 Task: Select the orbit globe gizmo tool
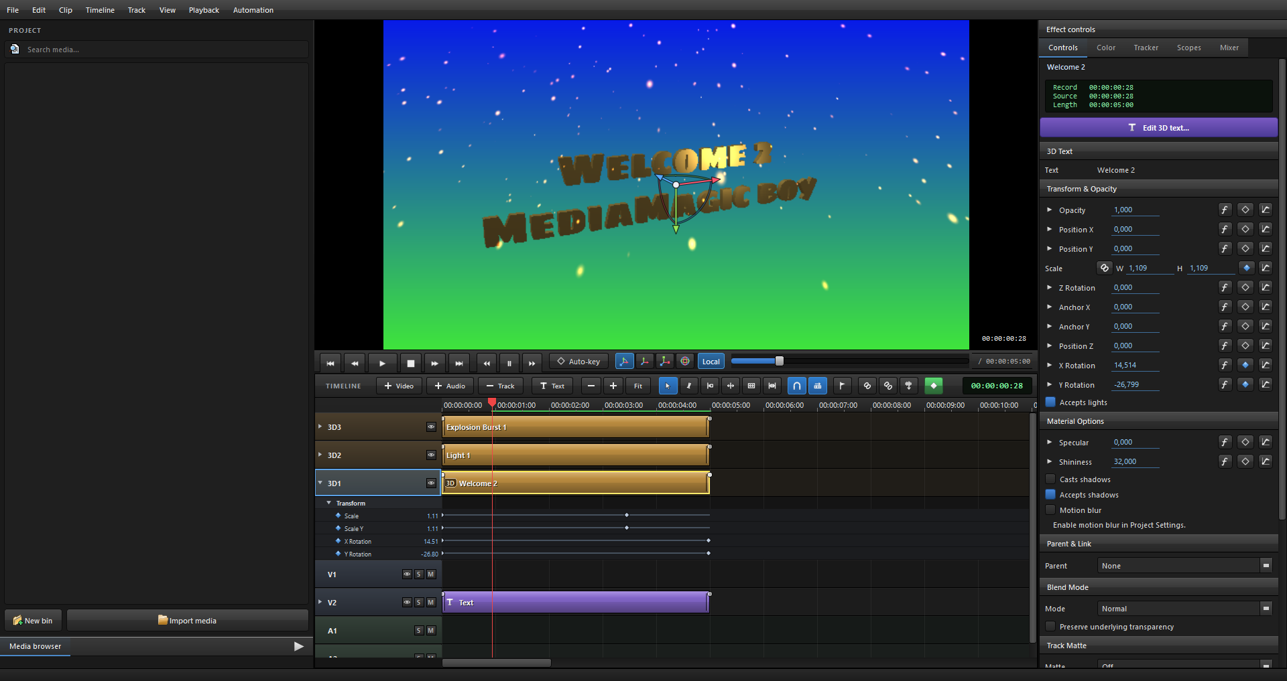pos(685,362)
